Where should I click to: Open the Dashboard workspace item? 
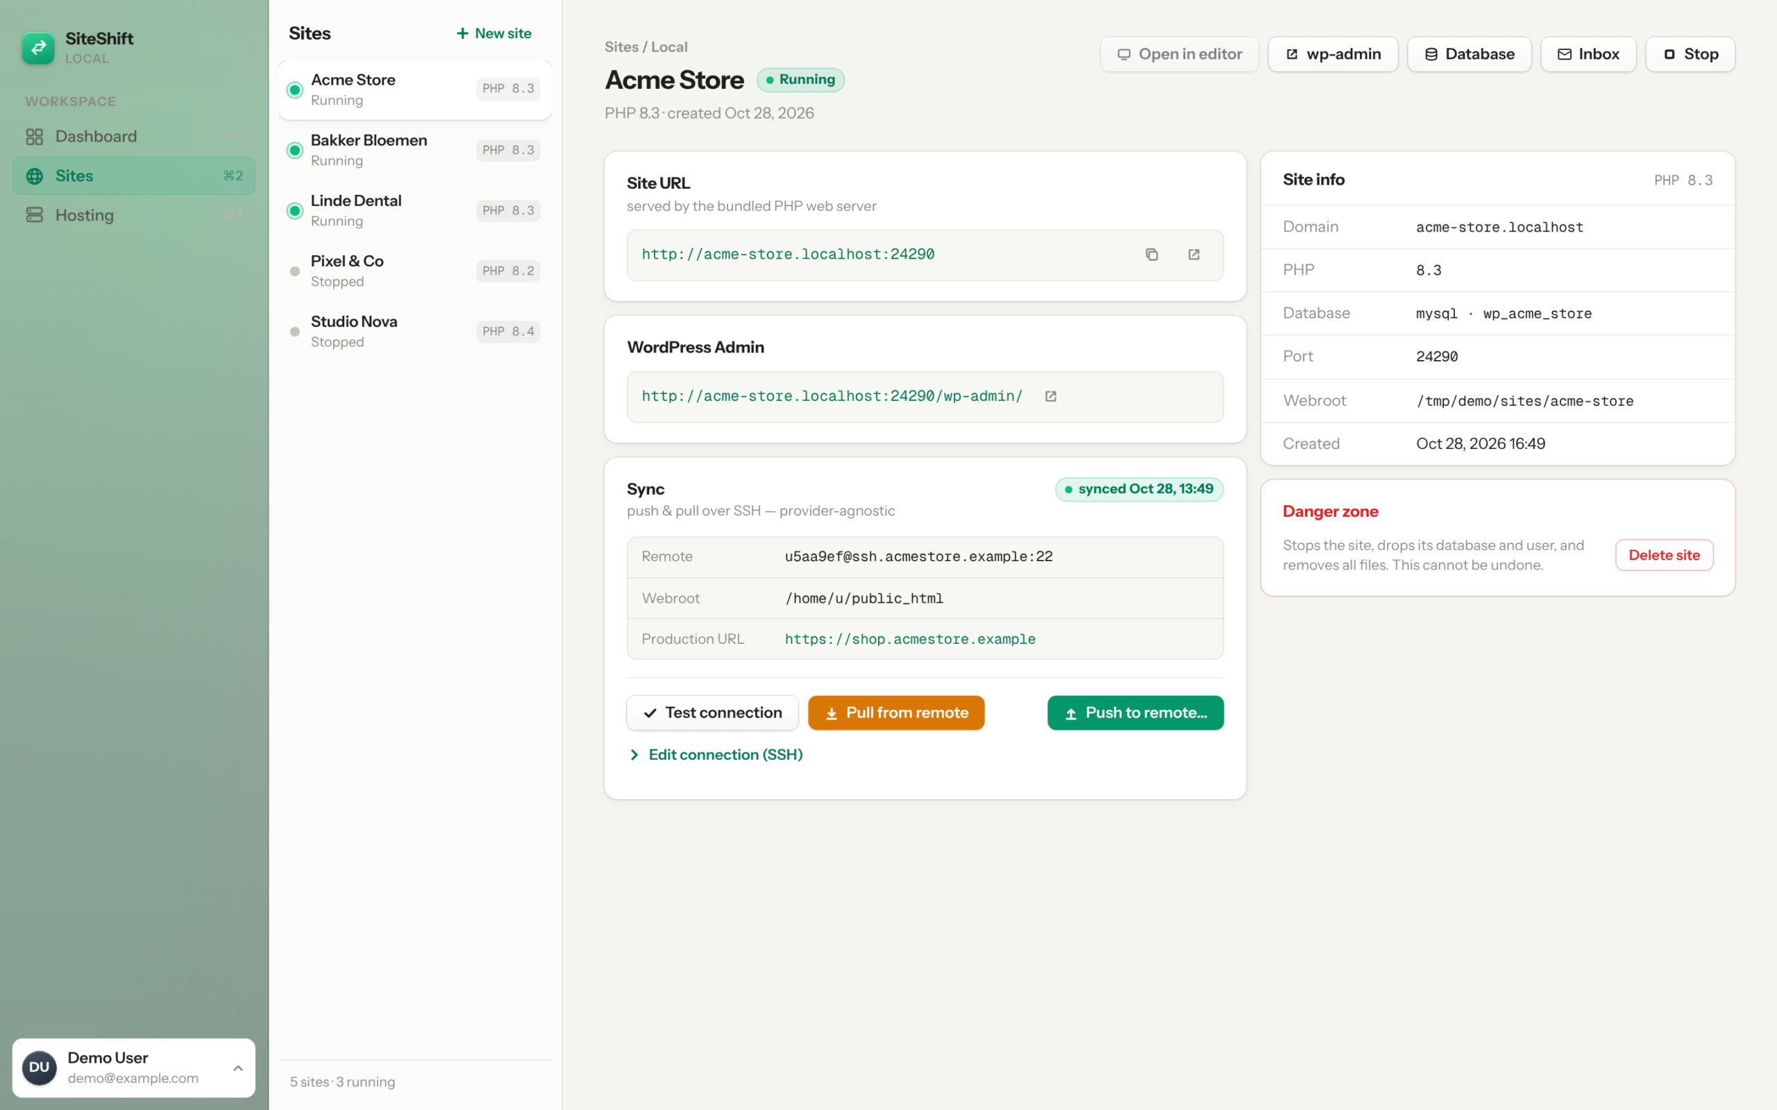(134, 137)
